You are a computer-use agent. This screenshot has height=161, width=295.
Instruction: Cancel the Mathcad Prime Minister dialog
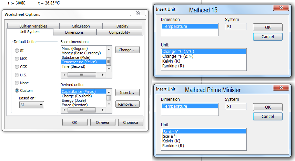tap(268, 117)
